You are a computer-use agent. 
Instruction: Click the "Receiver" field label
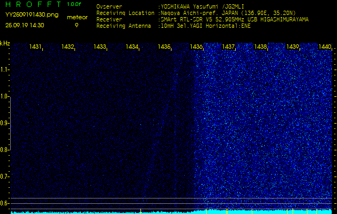109,20
